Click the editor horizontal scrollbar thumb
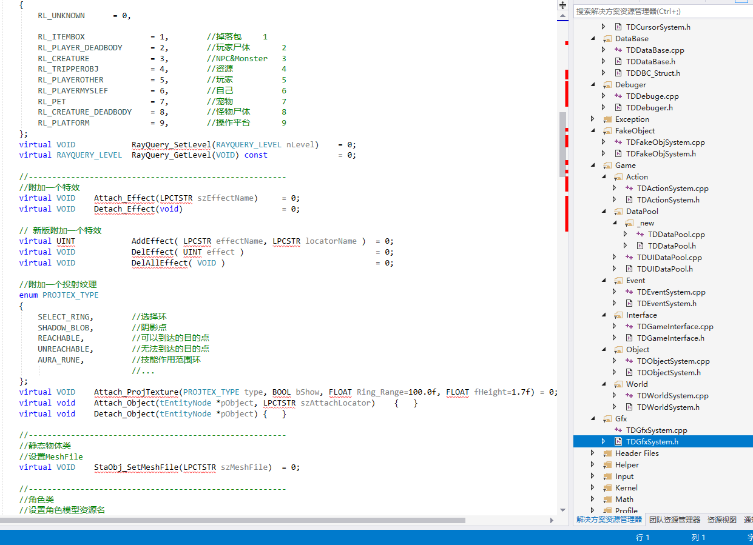Screen dimensions: 753x545 tap(232, 520)
